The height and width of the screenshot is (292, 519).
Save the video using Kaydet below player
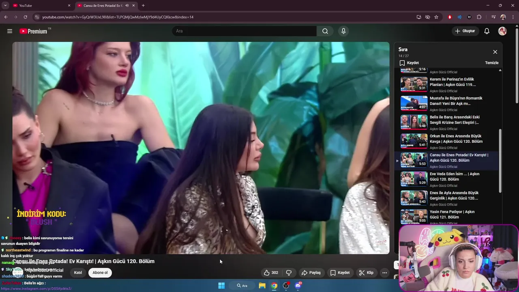[x=340, y=273]
